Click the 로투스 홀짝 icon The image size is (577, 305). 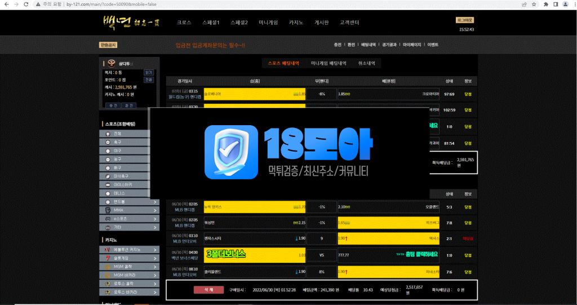(108, 284)
